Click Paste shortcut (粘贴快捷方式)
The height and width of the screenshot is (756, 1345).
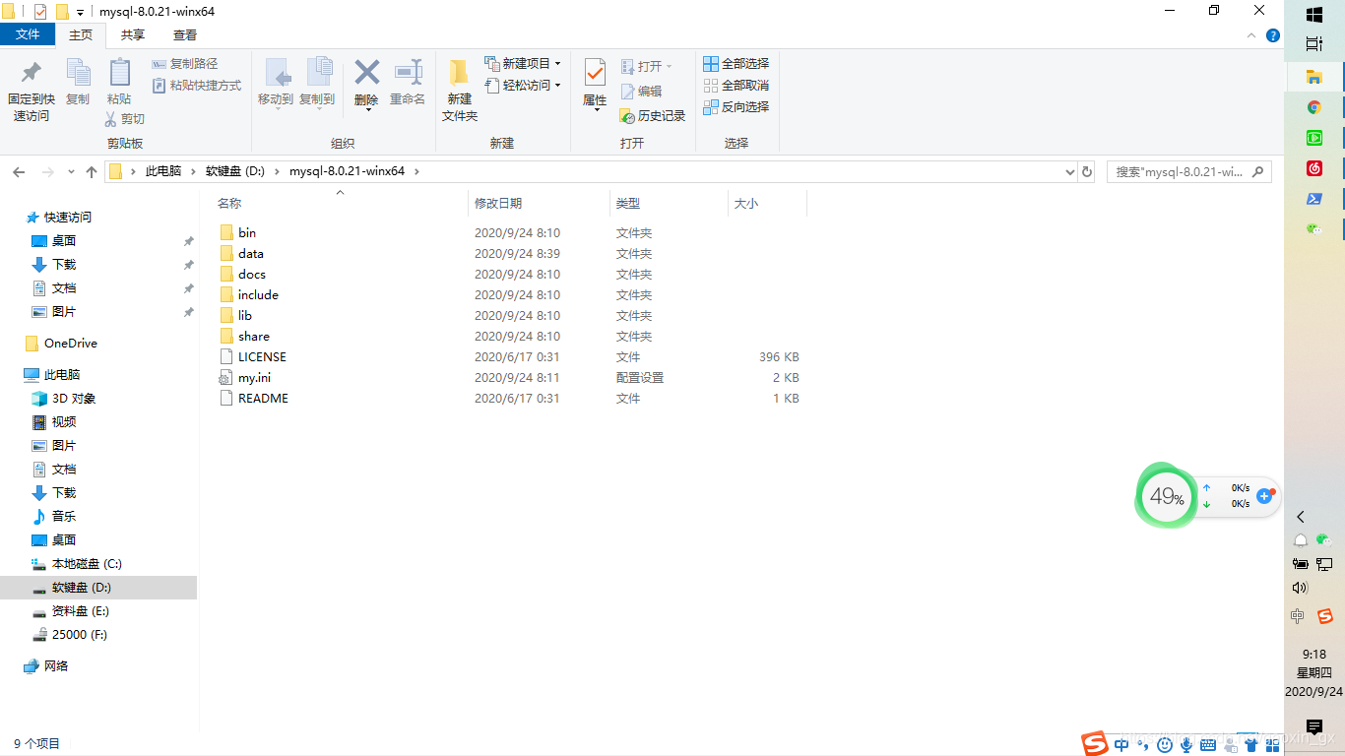pyautogui.click(x=197, y=86)
